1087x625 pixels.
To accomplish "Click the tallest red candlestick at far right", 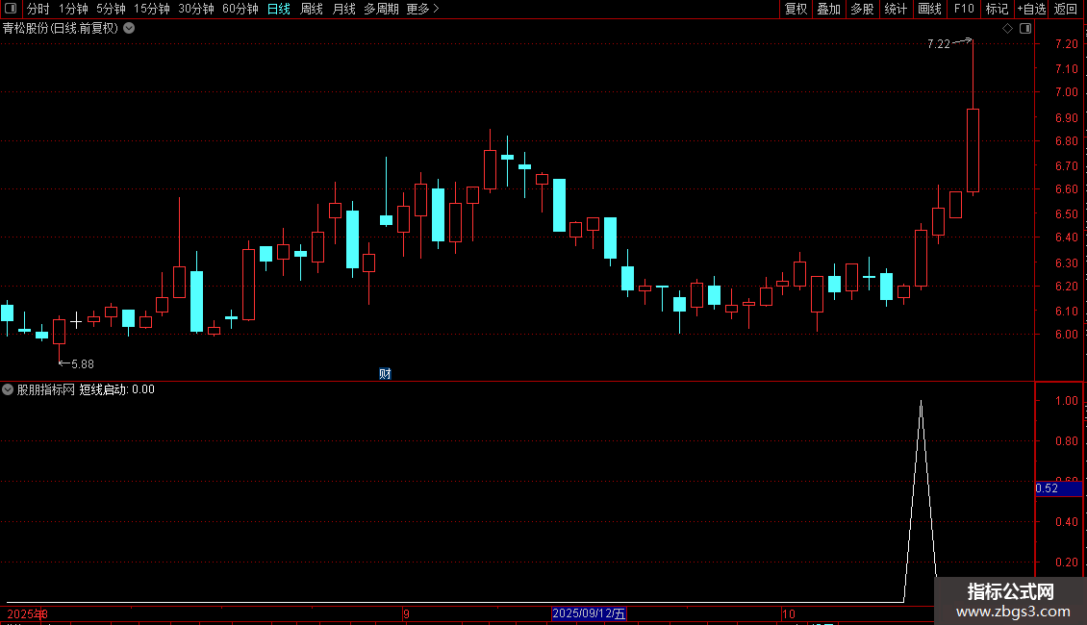I will point(973,150).
